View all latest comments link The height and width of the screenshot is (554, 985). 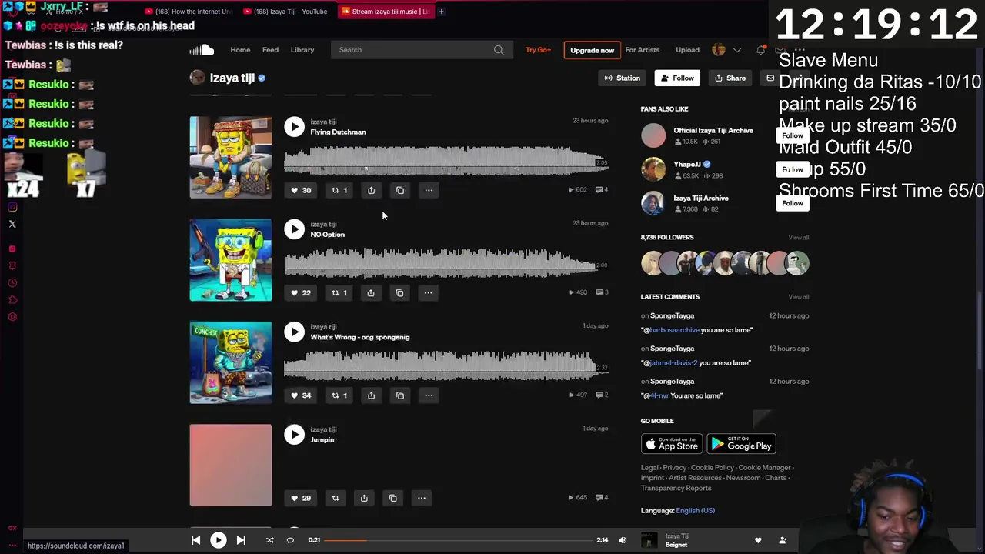(x=798, y=297)
